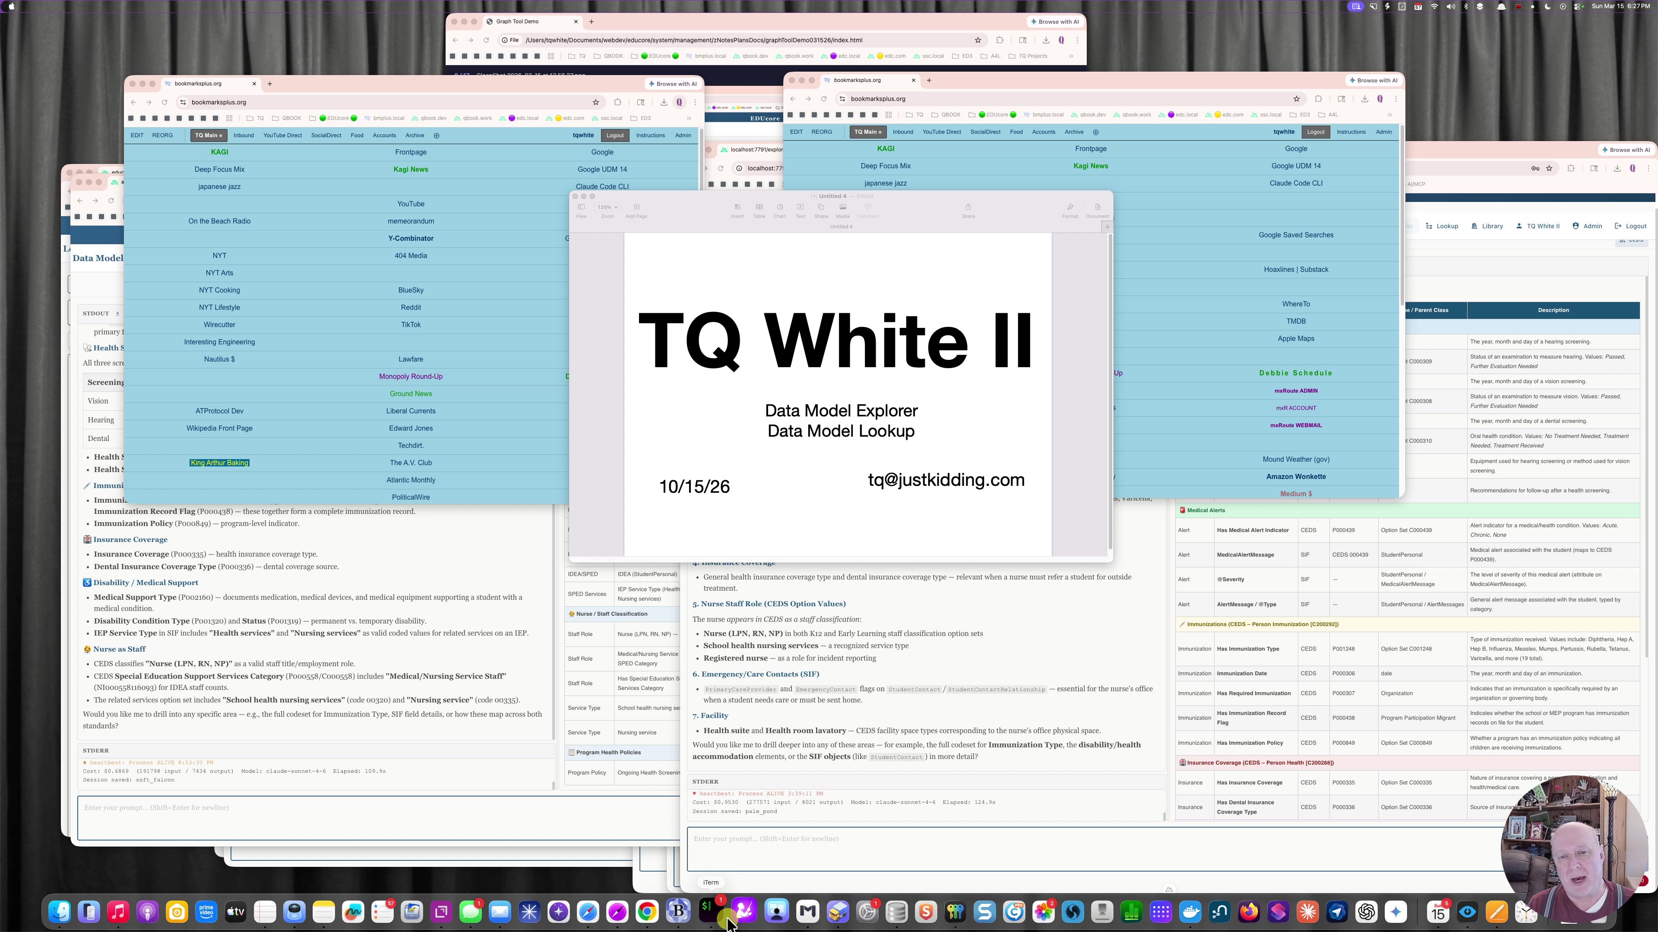Click the Table tool in Pages toolbar
This screenshot has width=1658, height=932.
point(759,210)
